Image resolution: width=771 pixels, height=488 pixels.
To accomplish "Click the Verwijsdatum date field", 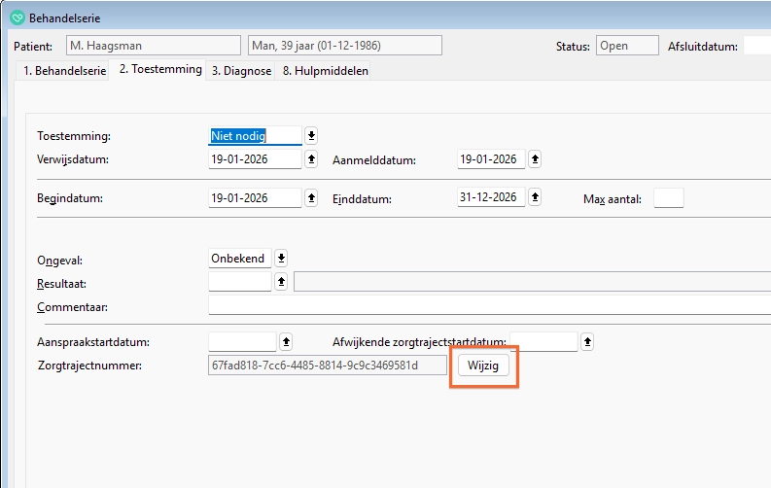I will (254, 159).
